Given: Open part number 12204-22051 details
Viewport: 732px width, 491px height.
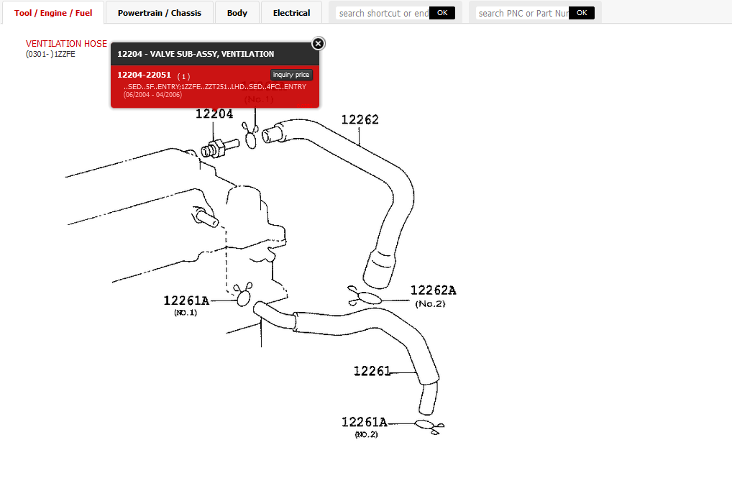Looking at the screenshot, I should [x=144, y=74].
